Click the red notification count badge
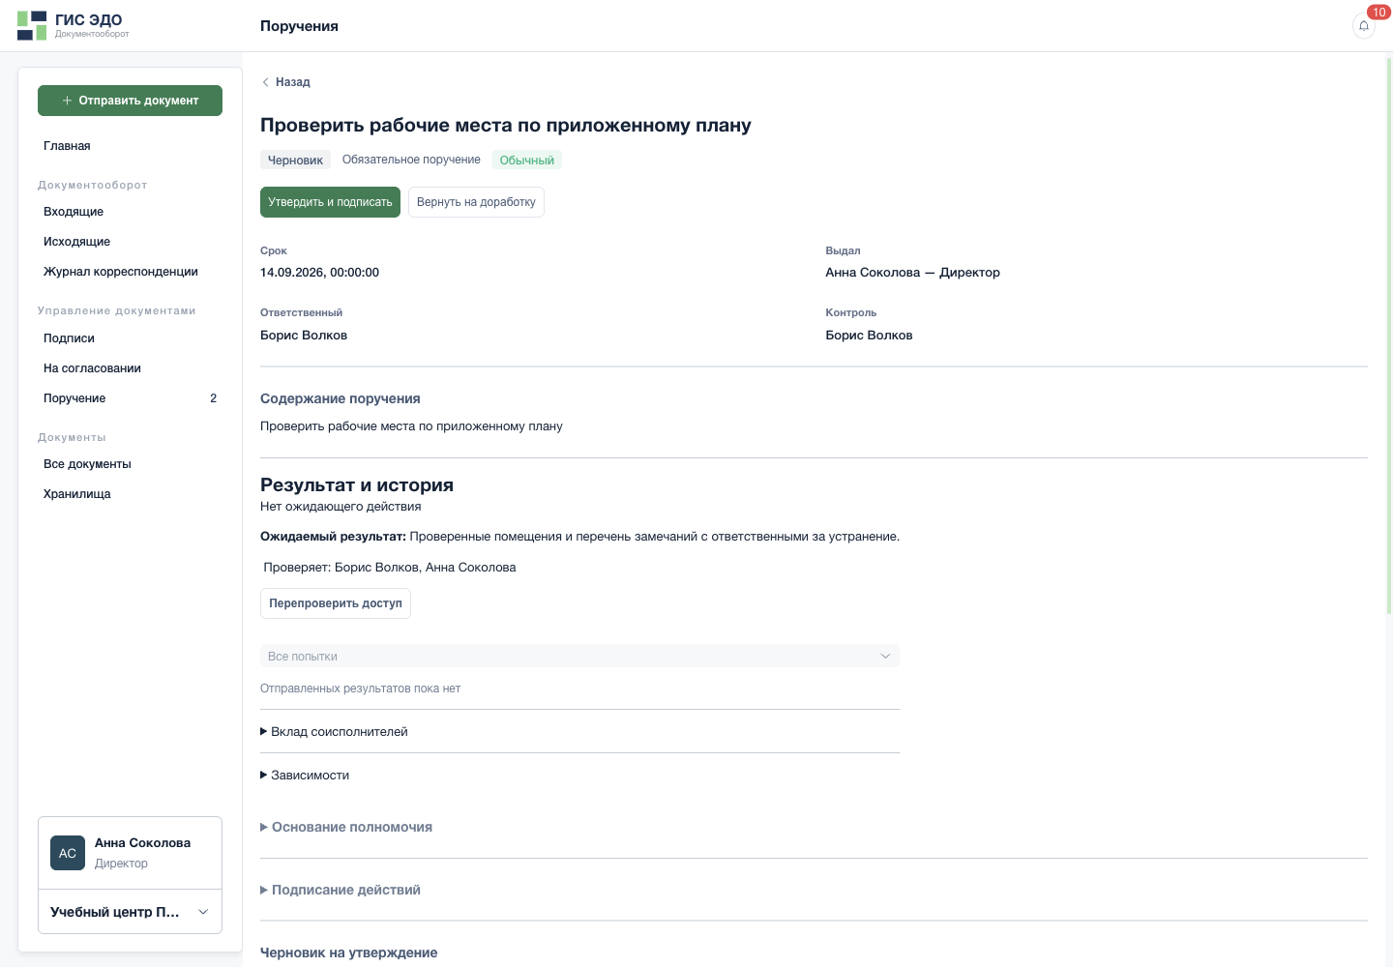Screen dimensions: 1393x967 point(1378,13)
